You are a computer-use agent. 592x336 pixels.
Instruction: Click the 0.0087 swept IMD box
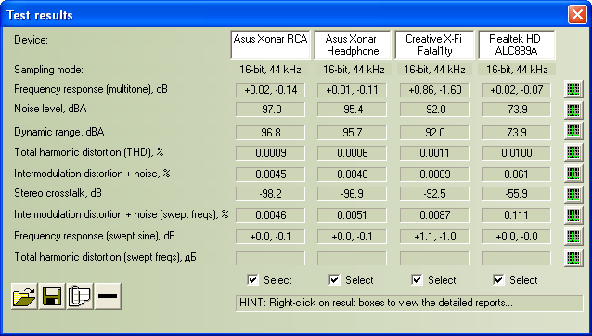tap(434, 215)
